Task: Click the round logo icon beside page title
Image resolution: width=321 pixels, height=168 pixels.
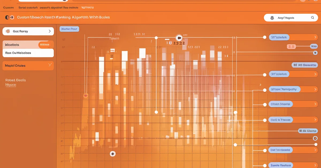Action: point(7,17)
